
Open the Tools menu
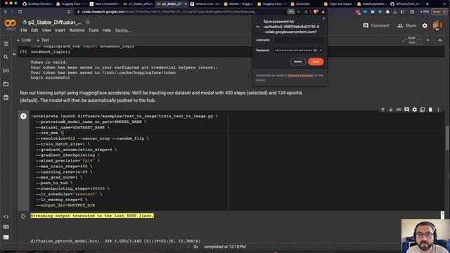coord(94,30)
